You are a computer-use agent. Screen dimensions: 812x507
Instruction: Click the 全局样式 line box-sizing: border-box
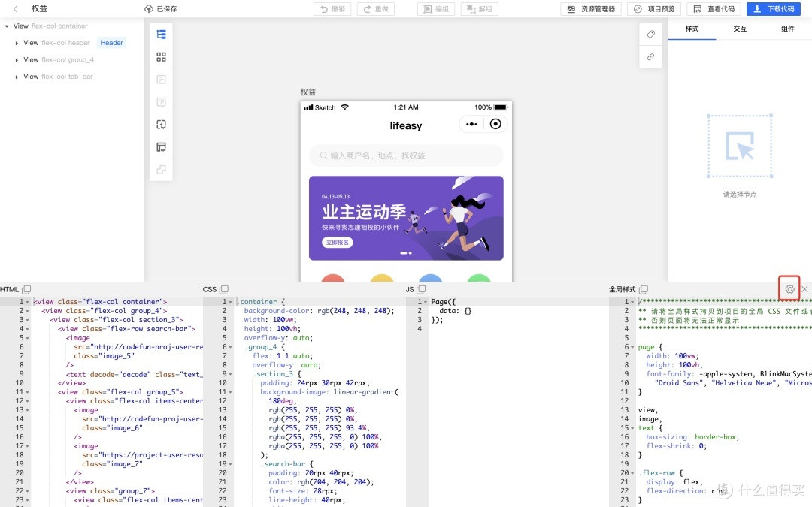tap(692, 437)
